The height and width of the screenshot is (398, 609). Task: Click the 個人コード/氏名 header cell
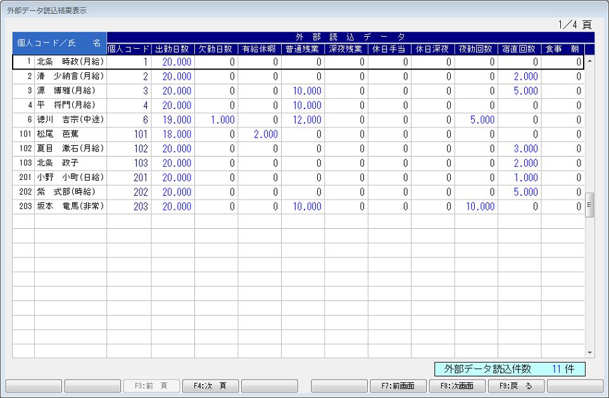[x=60, y=43]
